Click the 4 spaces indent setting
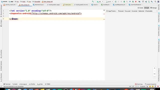 [x=142, y=86]
